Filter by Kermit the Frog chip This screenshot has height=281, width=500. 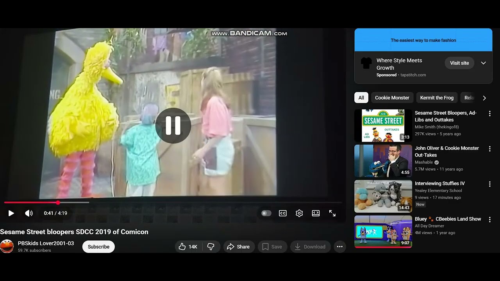click(437, 98)
